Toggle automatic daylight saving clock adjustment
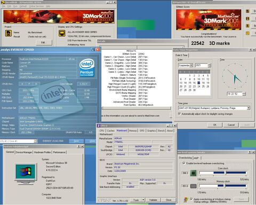Screen dimensions: 256x205 pos(179,114)
